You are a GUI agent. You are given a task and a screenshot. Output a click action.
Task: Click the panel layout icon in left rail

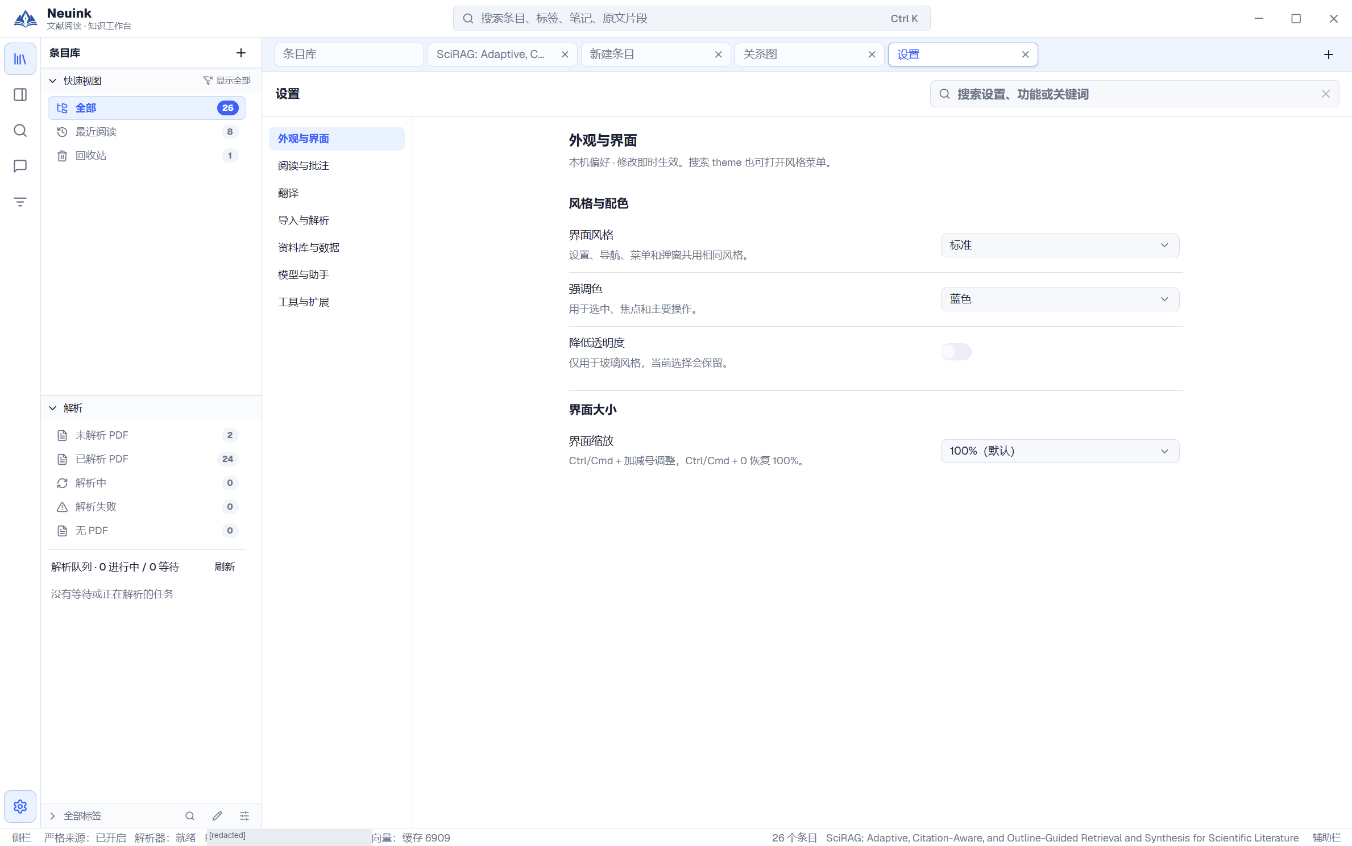(x=20, y=94)
